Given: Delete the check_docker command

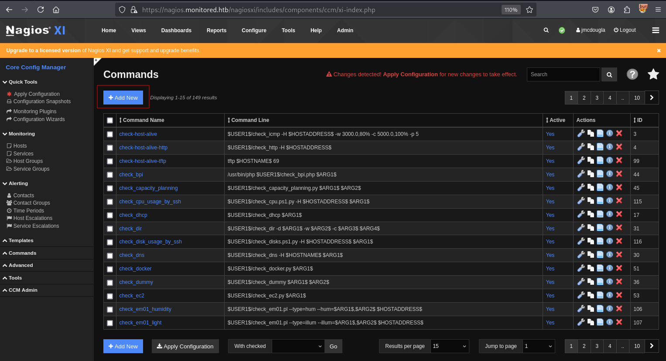Looking at the screenshot, I should (619, 268).
